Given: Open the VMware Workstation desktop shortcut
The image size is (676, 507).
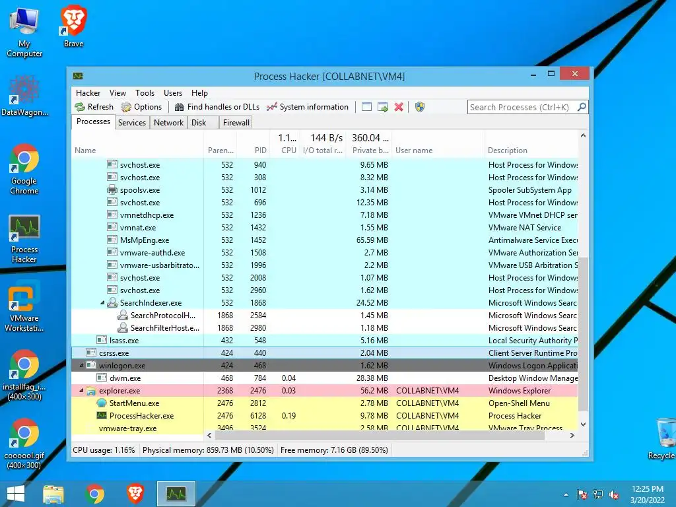Looking at the screenshot, I should 24,307.
